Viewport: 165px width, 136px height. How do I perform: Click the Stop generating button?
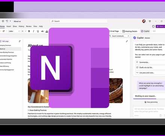point(151,102)
